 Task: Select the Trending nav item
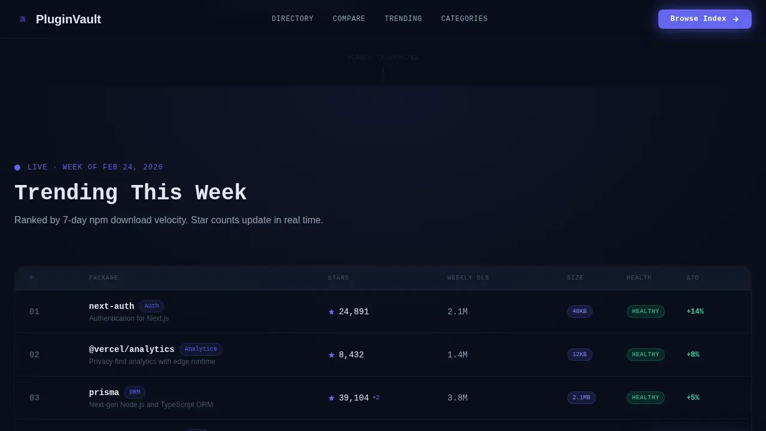(403, 19)
